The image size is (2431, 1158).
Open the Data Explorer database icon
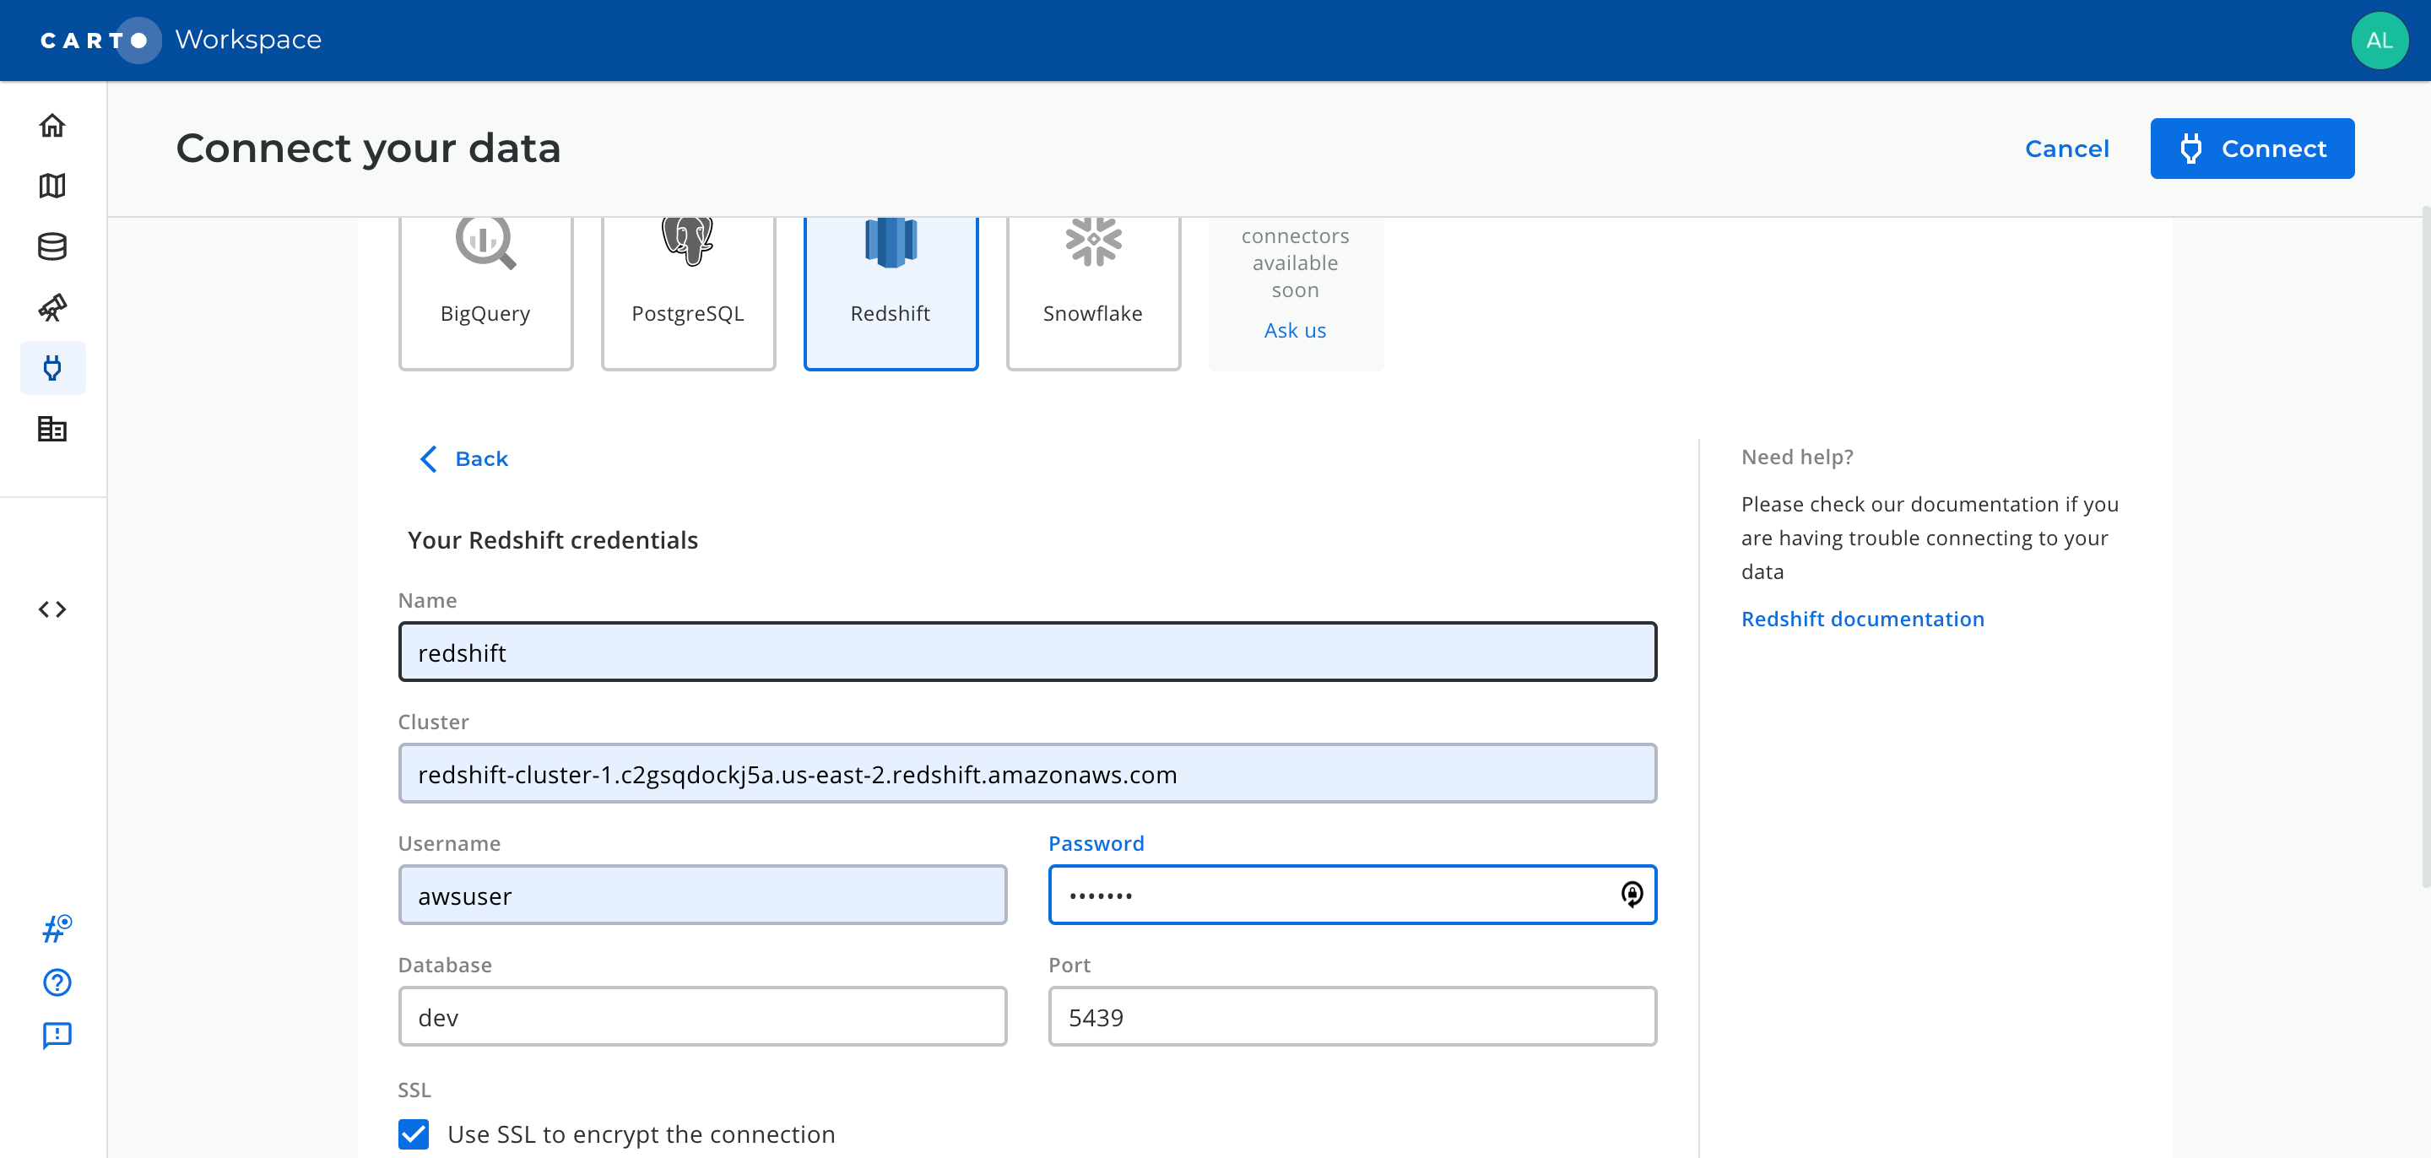(51, 246)
